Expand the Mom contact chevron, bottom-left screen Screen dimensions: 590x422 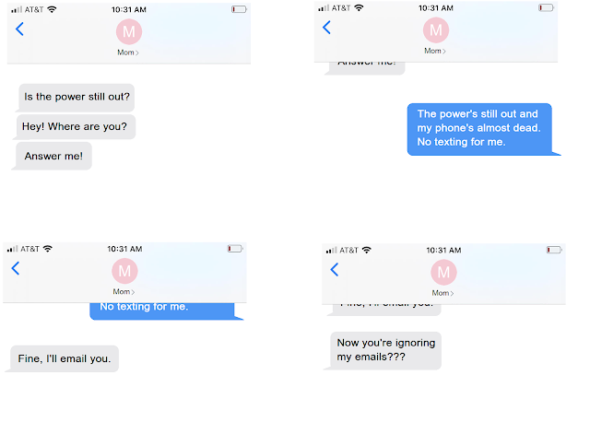pos(133,292)
